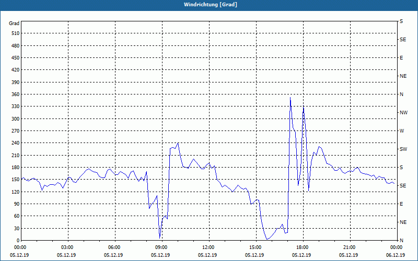Select the '240' axis value
Viewport: 418px width, 261px height.
click(15, 143)
